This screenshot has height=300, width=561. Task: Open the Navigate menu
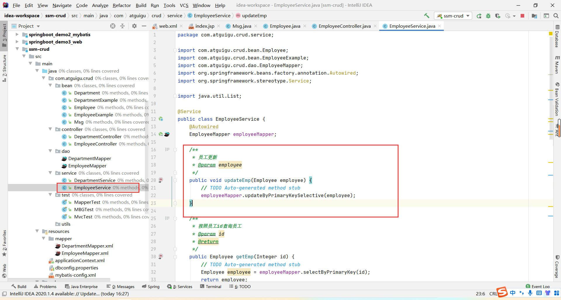tap(62, 5)
